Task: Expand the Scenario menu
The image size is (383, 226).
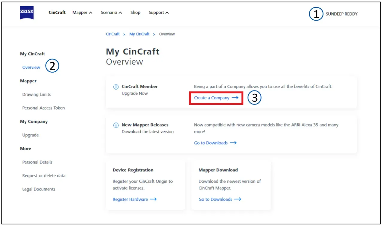Action: (111, 13)
